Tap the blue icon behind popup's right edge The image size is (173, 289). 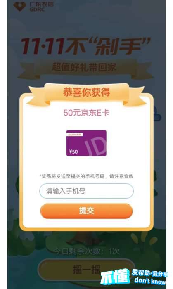157,113
